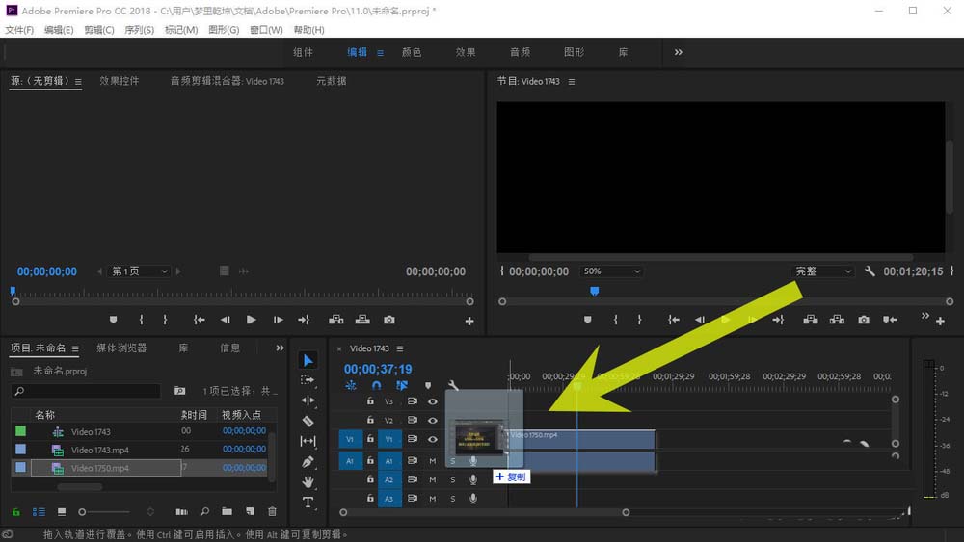
Task: Toggle timeline snap magnet icon
Action: point(376,386)
